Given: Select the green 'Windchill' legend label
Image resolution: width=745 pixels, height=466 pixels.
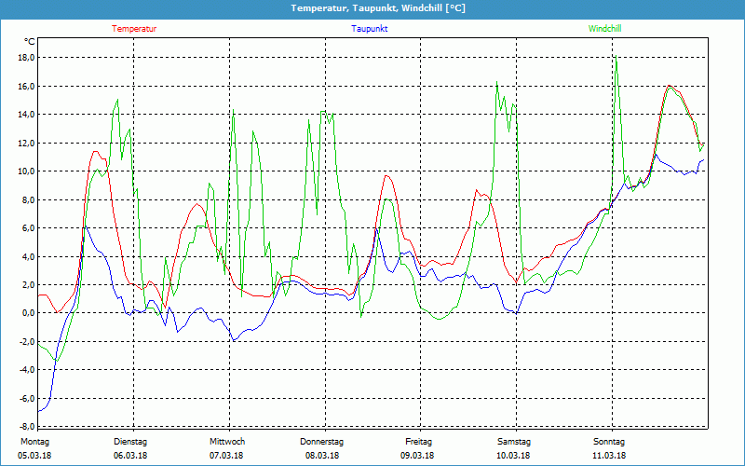Looking at the screenshot, I should pyautogui.click(x=604, y=29).
